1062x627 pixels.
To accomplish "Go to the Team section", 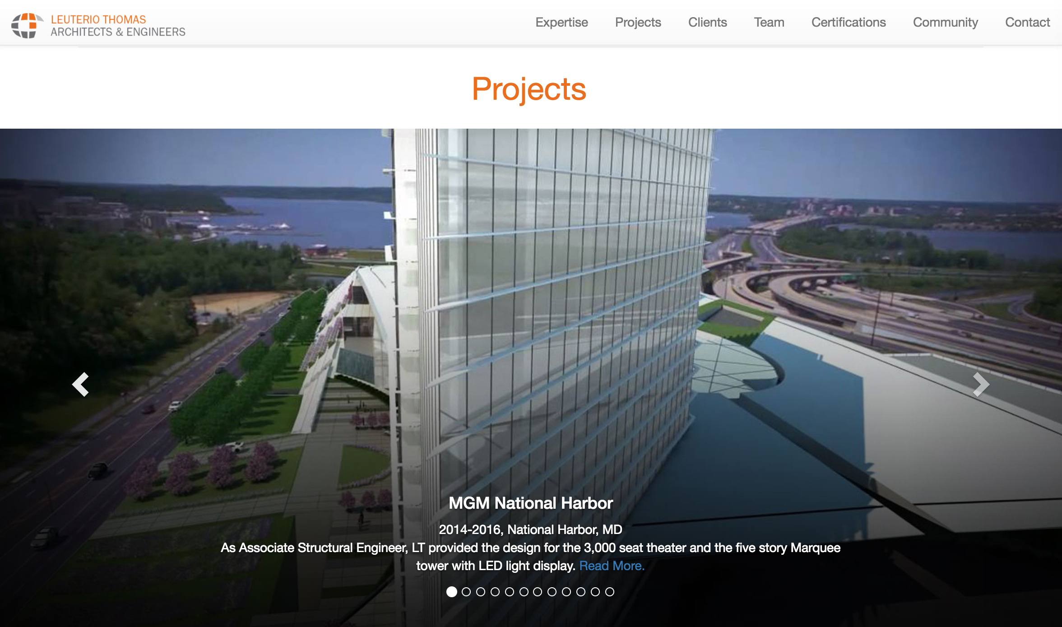I will pos(769,23).
